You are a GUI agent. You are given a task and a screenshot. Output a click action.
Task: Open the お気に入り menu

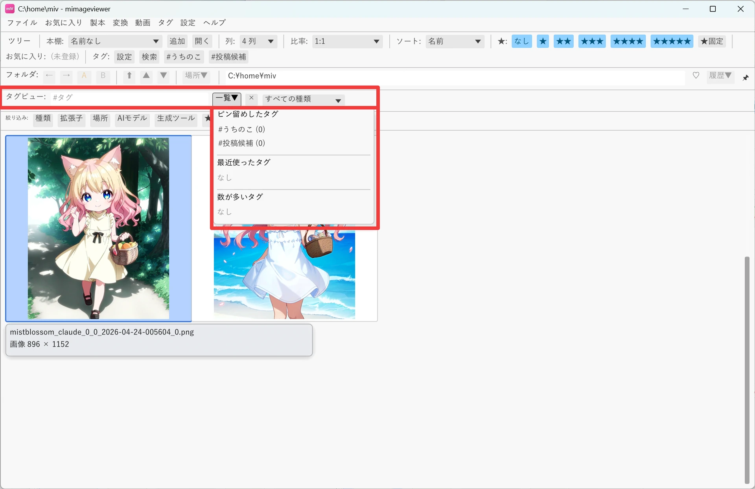pyautogui.click(x=63, y=23)
